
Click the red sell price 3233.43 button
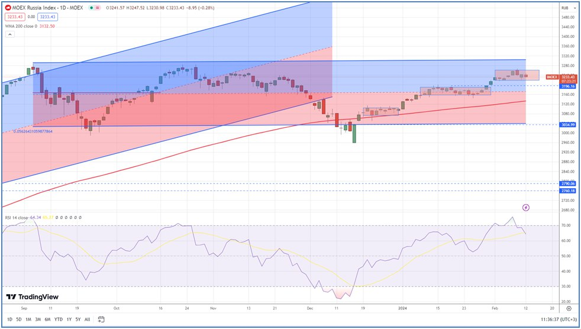(x=15, y=17)
